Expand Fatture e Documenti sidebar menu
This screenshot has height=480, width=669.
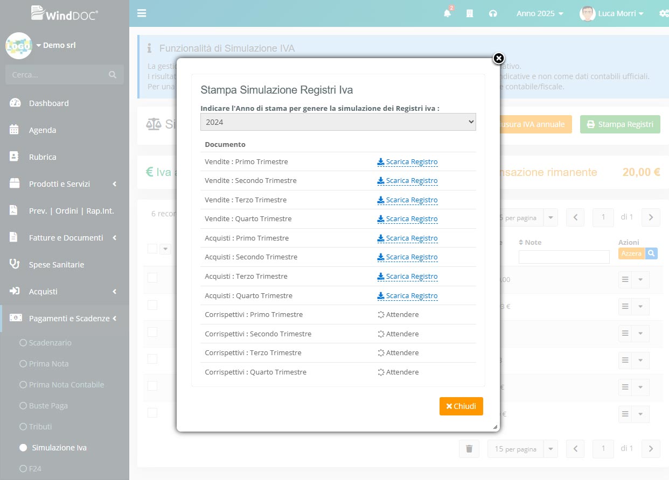point(66,238)
